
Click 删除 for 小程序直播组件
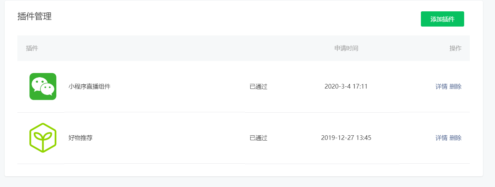[456, 86]
